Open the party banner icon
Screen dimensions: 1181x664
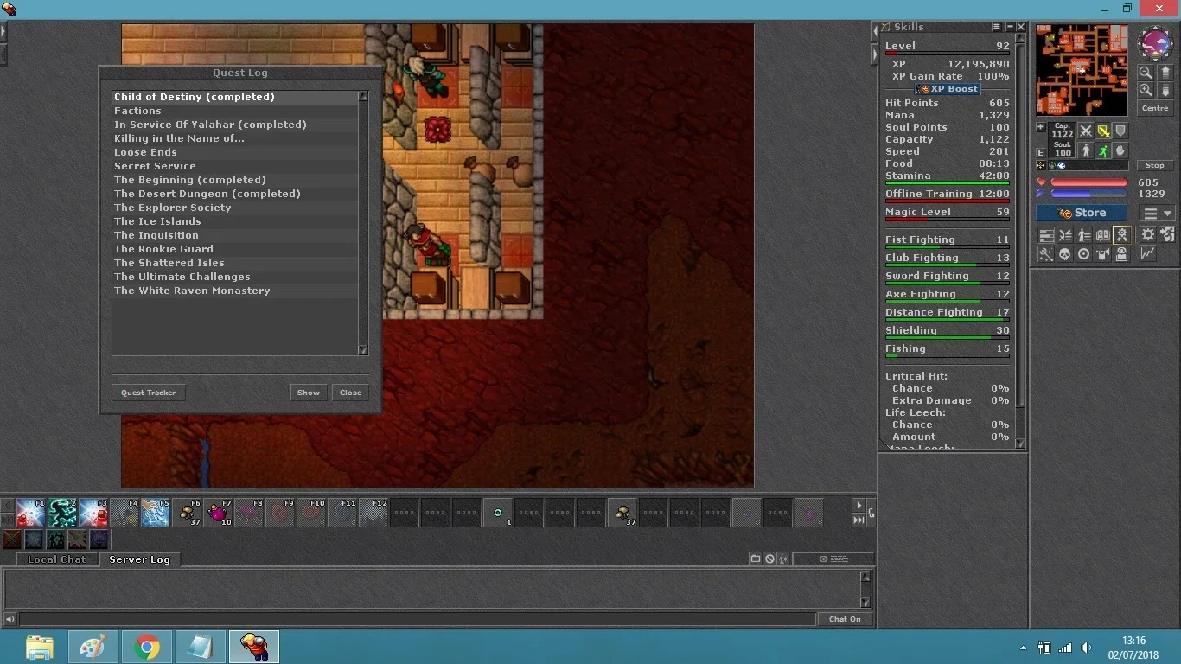coord(1103,254)
